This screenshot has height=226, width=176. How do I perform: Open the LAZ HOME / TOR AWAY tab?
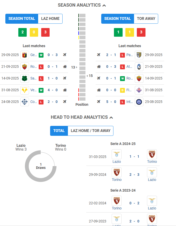91,131
